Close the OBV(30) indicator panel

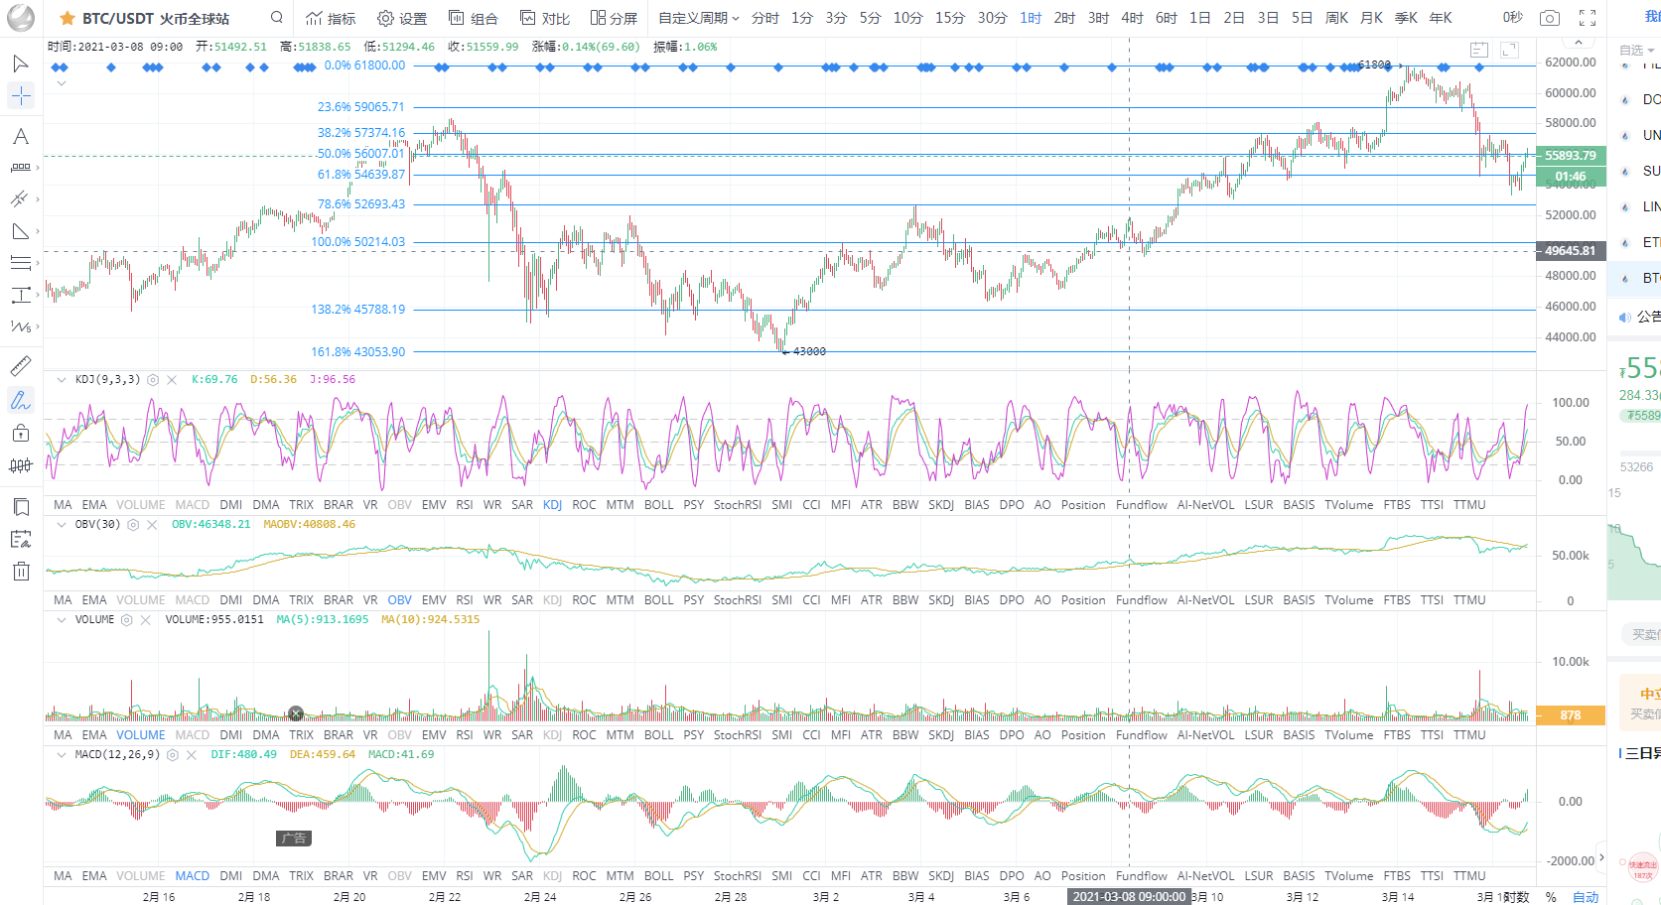tap(152, 525)
